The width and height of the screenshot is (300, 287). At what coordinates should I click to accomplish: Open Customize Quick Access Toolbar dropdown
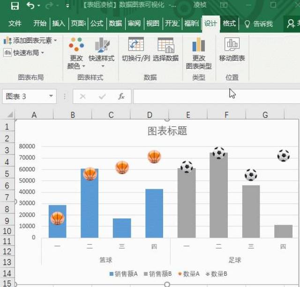point(67,6)
